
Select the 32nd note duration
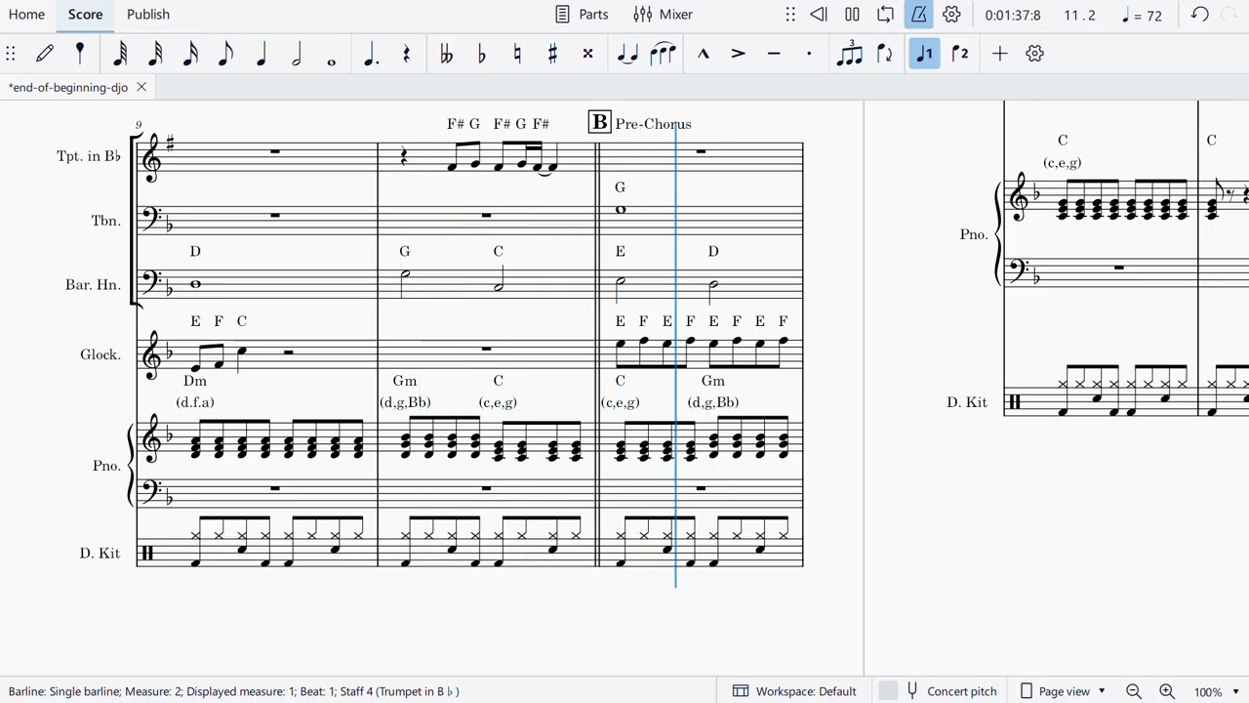coord(155,54)
